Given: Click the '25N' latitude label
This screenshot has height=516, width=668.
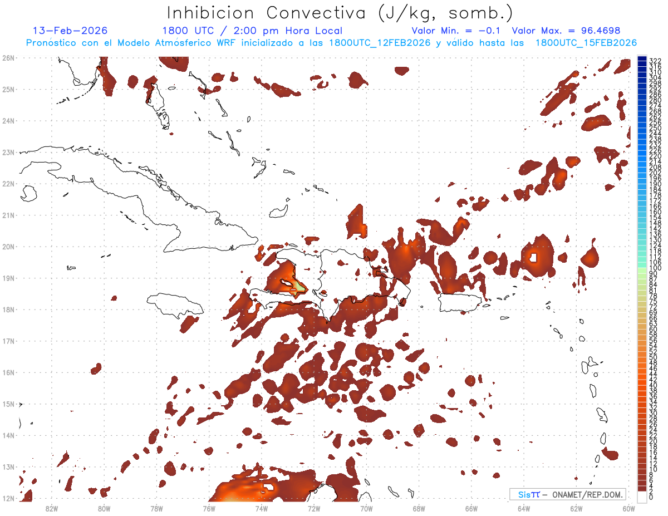Looking at the screenshot, I should (x=8, y=89).
